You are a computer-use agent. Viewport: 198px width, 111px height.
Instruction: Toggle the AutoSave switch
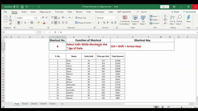[16, 7]
